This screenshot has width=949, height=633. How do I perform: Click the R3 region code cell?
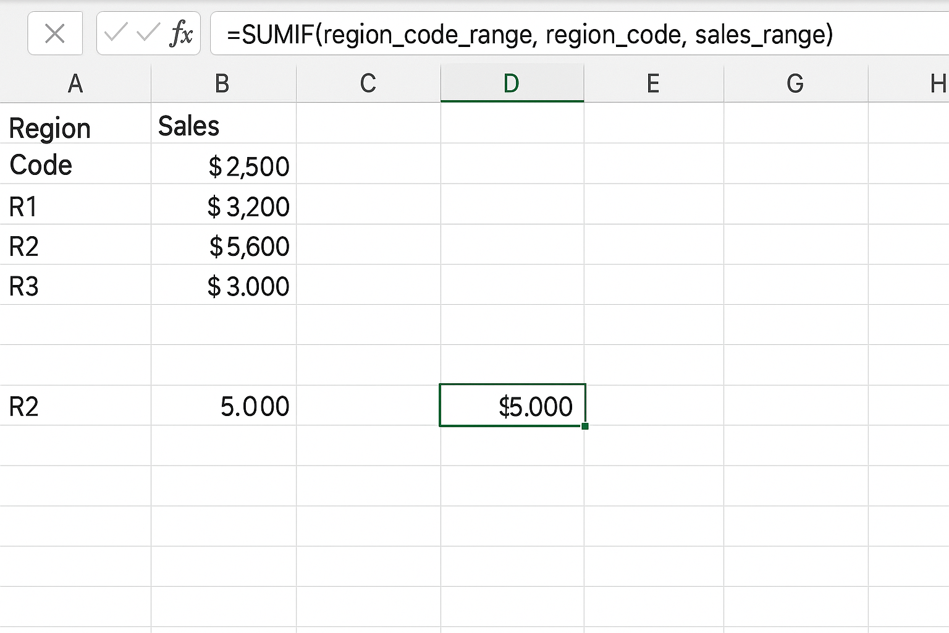pos(75,284)
